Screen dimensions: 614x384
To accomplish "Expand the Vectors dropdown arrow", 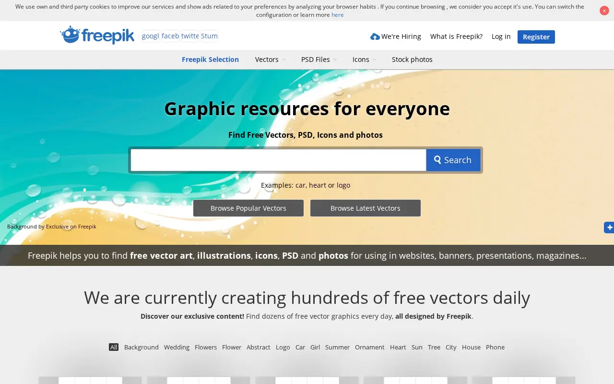I will point(283,60).
